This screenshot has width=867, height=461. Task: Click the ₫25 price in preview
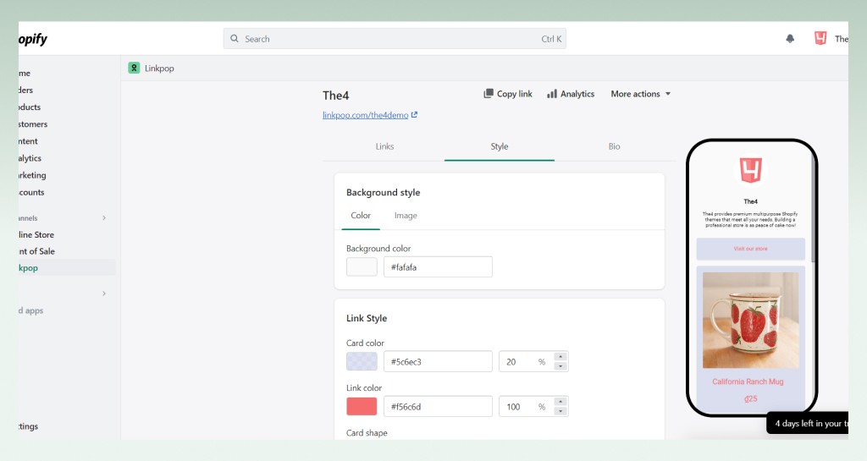click(750, 398)
